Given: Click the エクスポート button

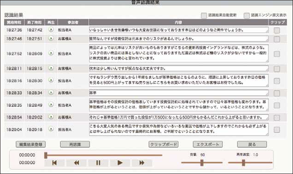Looking at the screenshot, I should pos(207,144).
